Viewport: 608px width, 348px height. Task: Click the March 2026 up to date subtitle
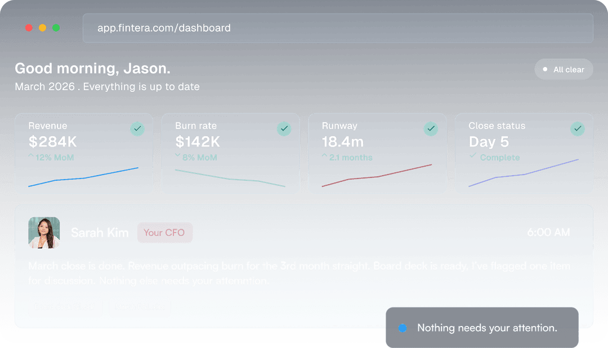[x=107, y=87]
